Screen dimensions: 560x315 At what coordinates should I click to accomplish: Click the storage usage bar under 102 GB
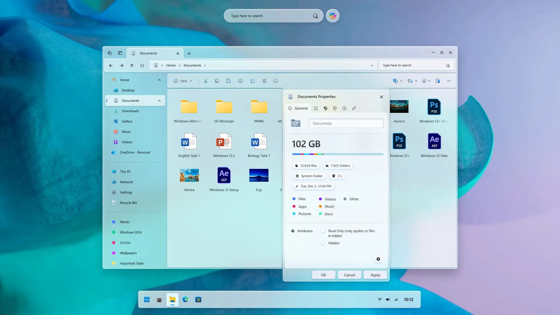337,154
